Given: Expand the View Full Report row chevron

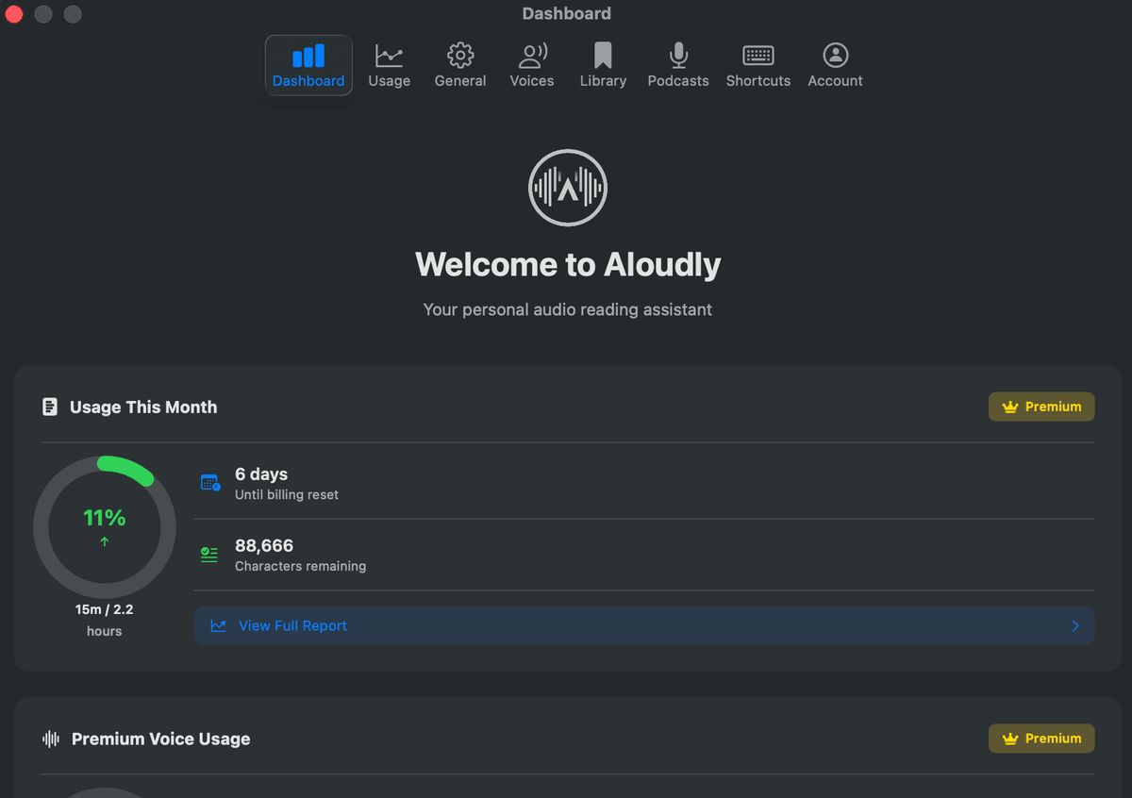Looking at the screenshot, I should coord(1074,625).
